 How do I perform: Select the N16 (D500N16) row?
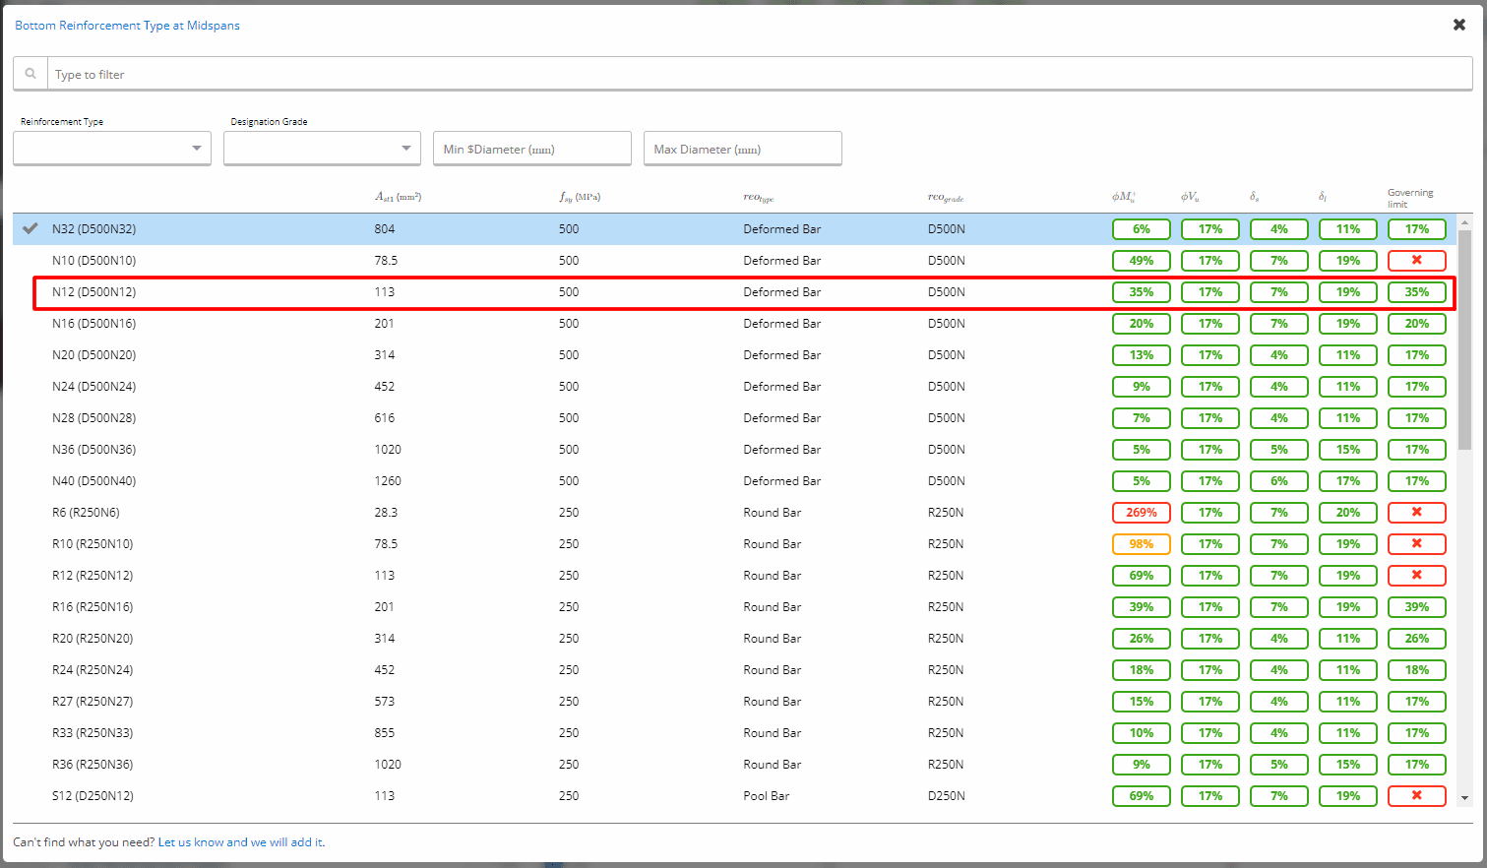(734, 324)
